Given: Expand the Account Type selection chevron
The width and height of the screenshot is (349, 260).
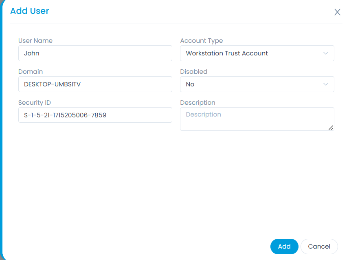Looking at the screenshot, I should click(x=326, y=53).
